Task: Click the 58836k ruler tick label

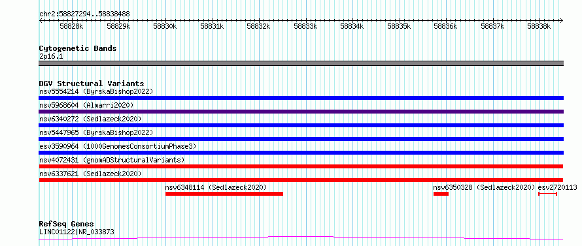Action: (445, 26)
